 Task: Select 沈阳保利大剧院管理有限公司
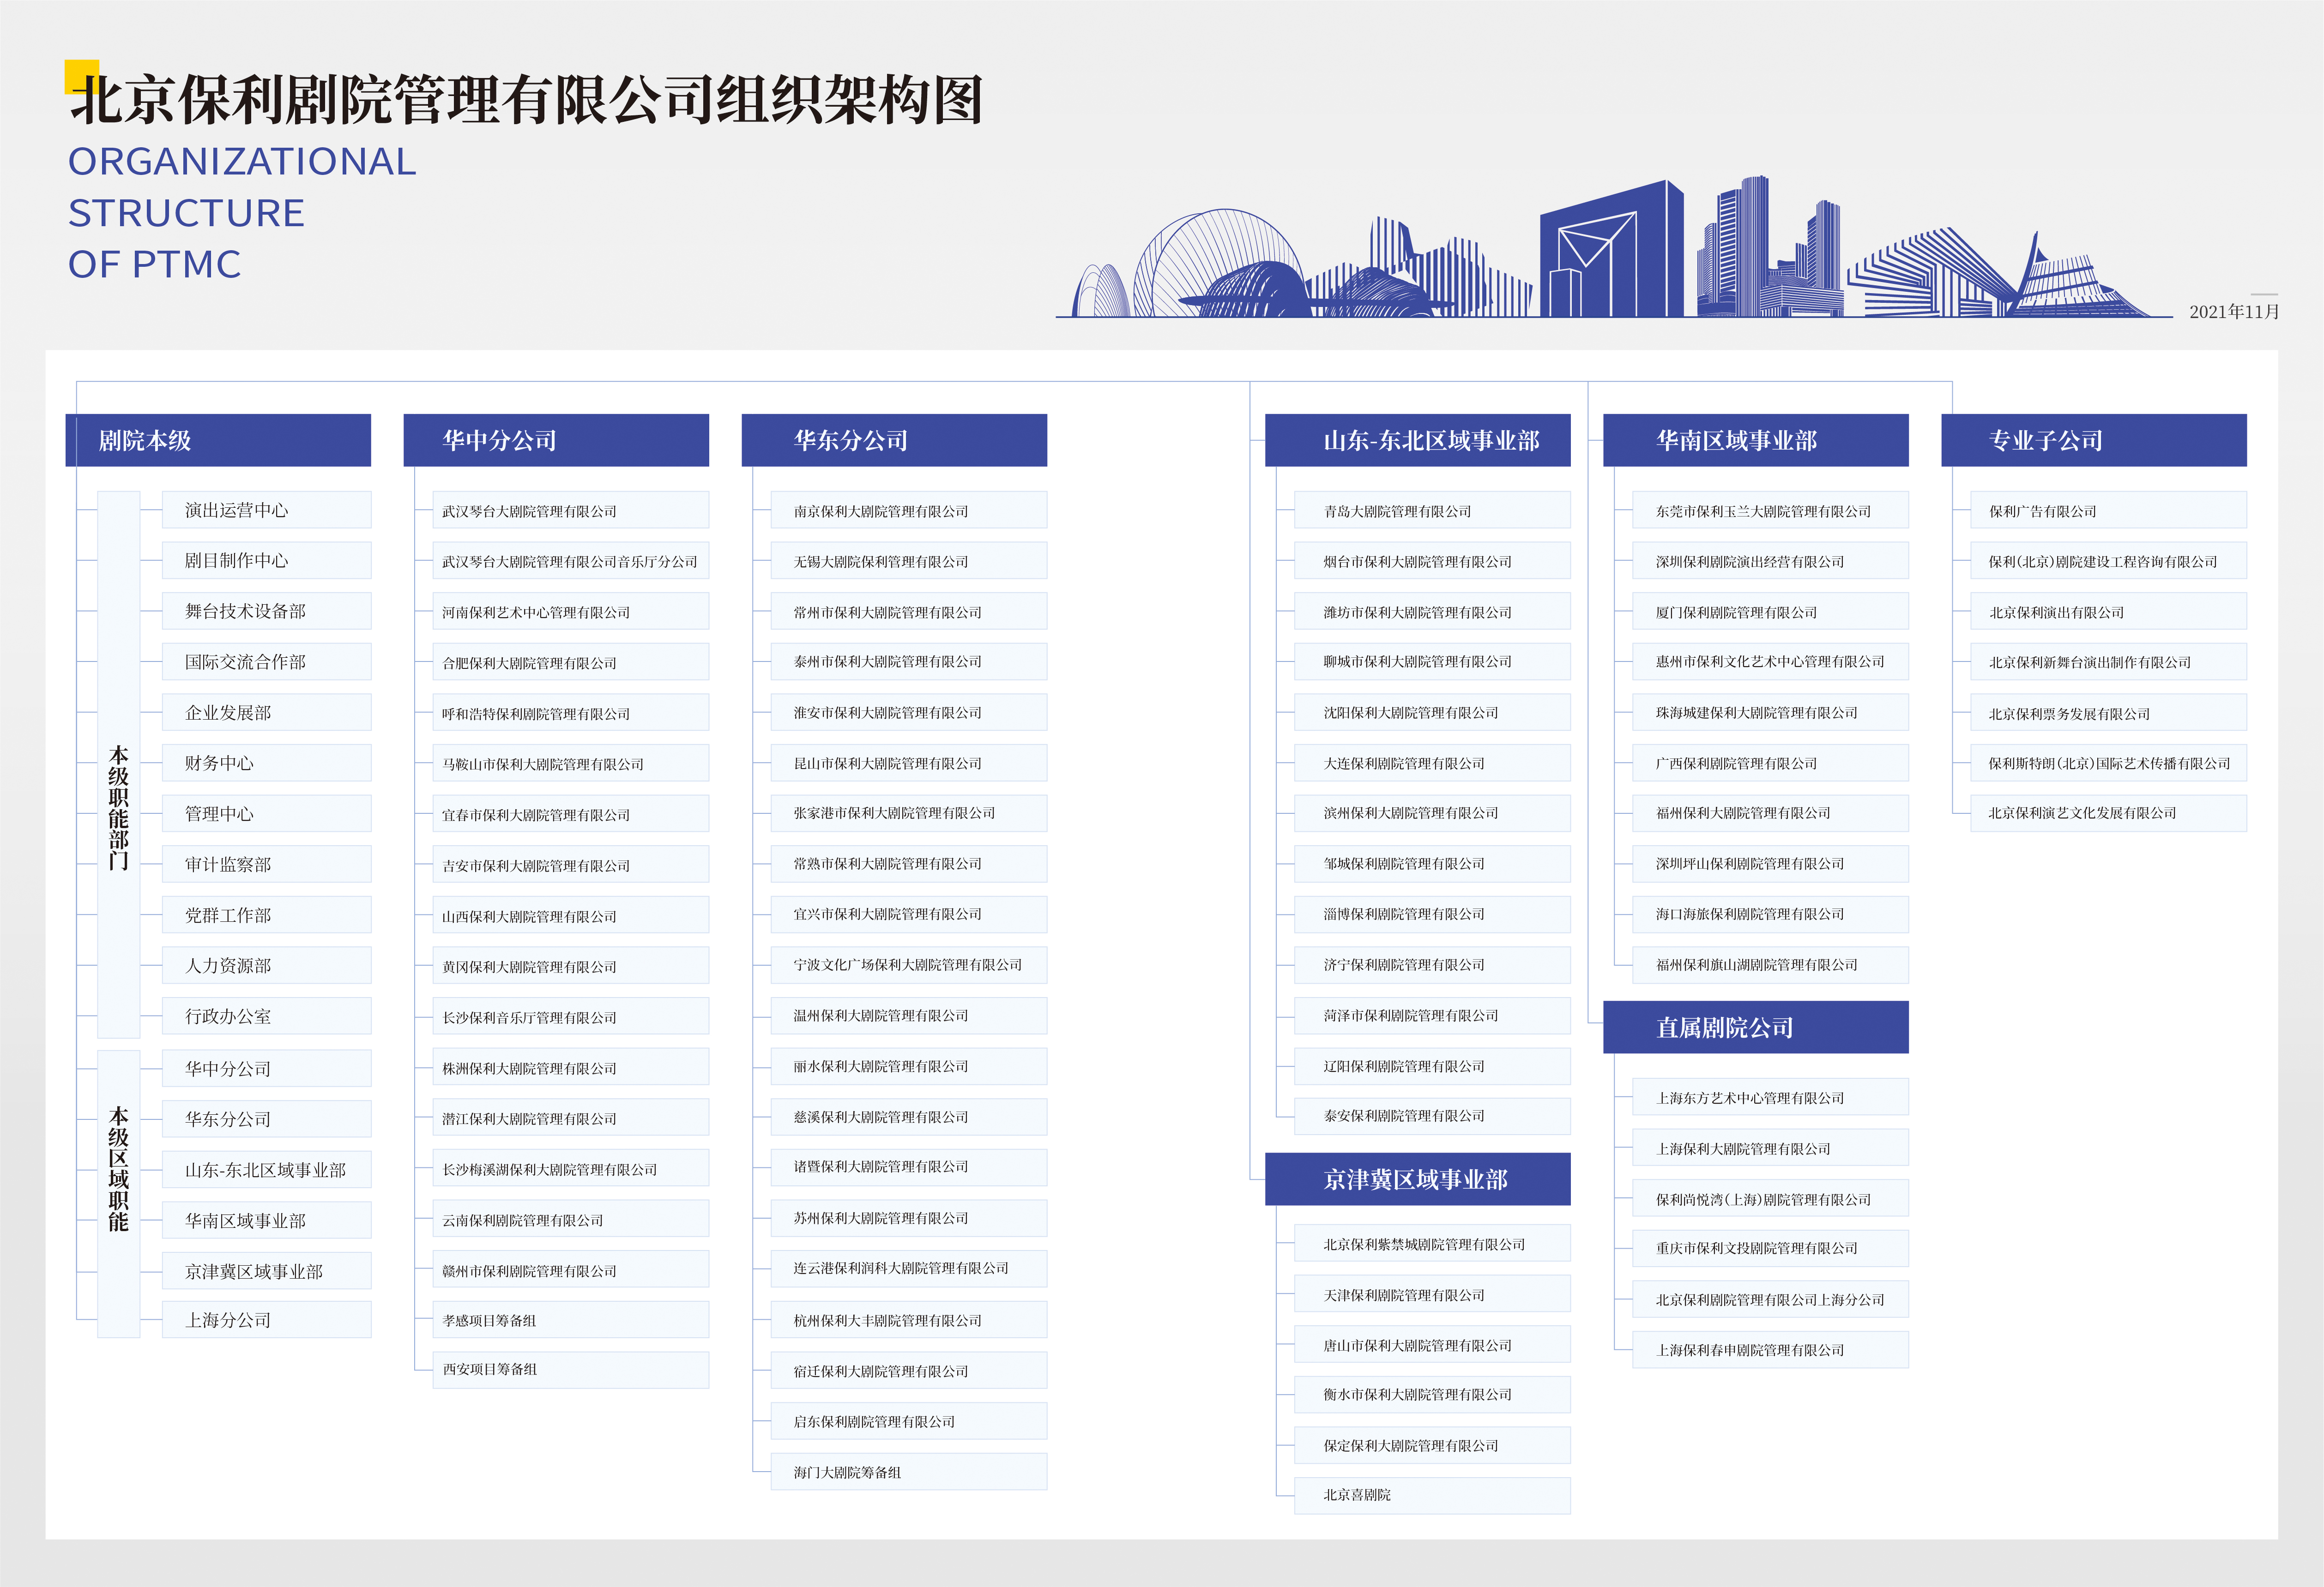(x=1431, y=713)
